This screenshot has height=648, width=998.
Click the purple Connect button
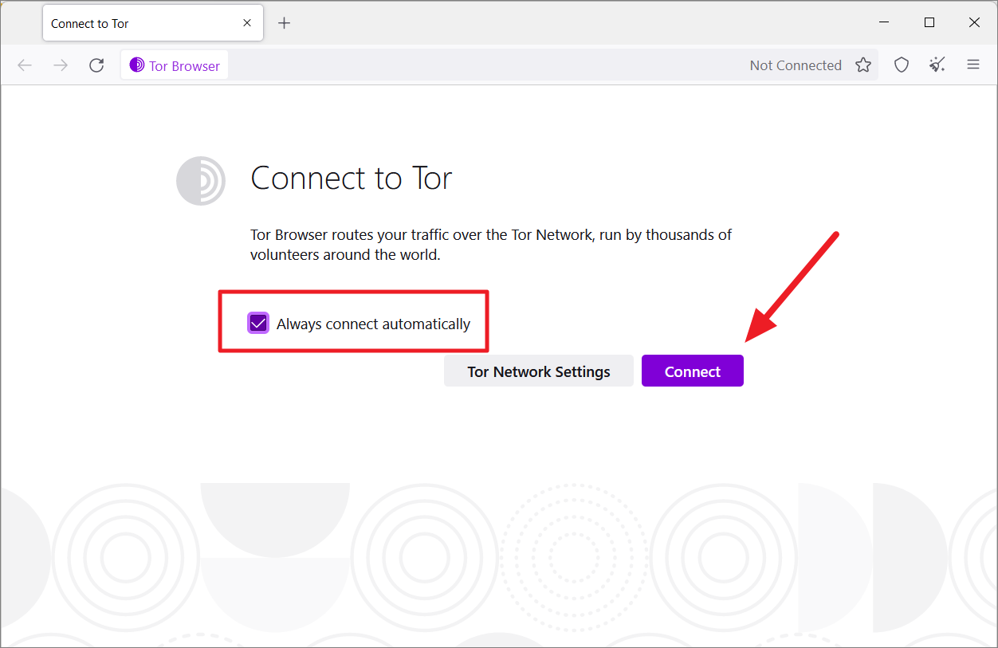[x=693, y=371]
